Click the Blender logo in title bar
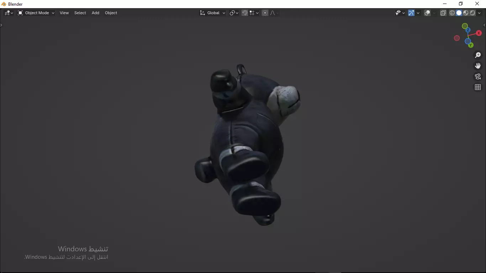486x273 pixels. pyautogui.click(x=4, y=4)
